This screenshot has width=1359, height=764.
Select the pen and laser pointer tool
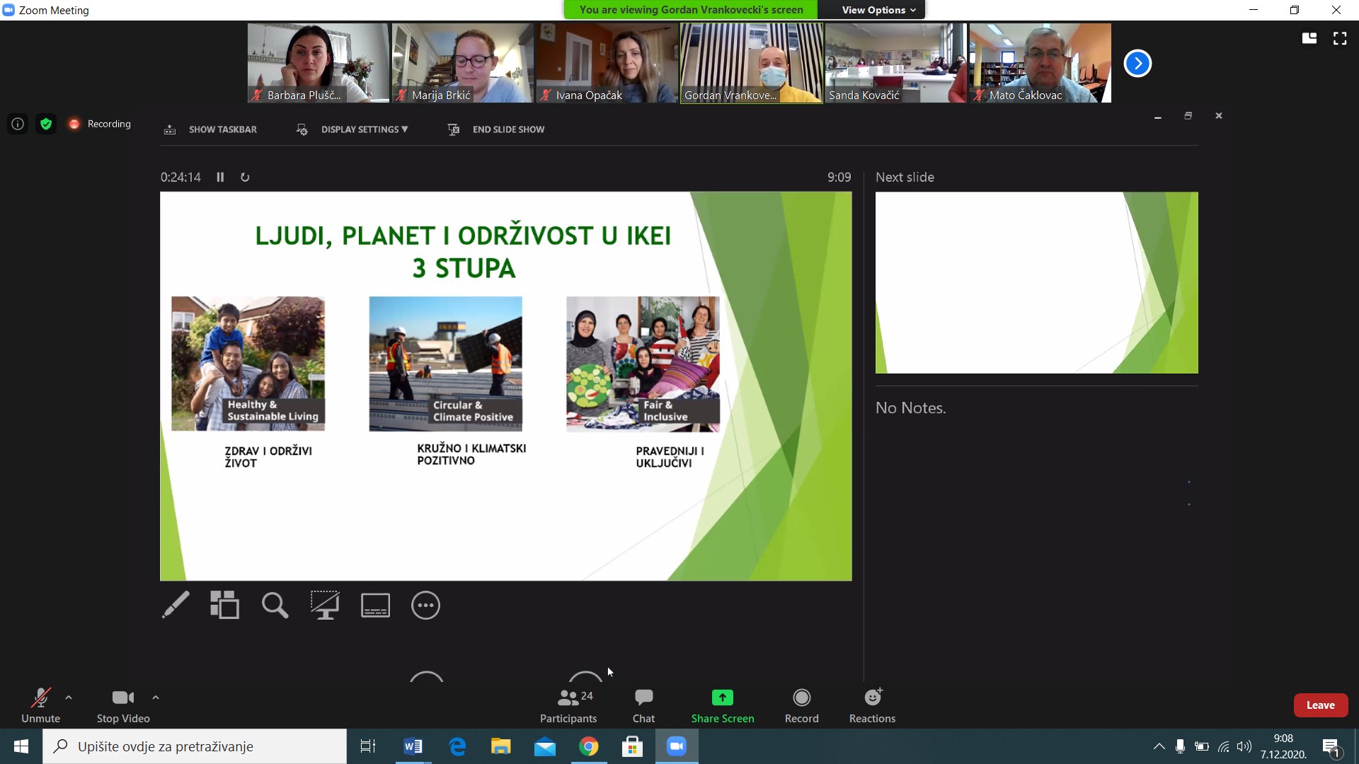pos(176,605)
